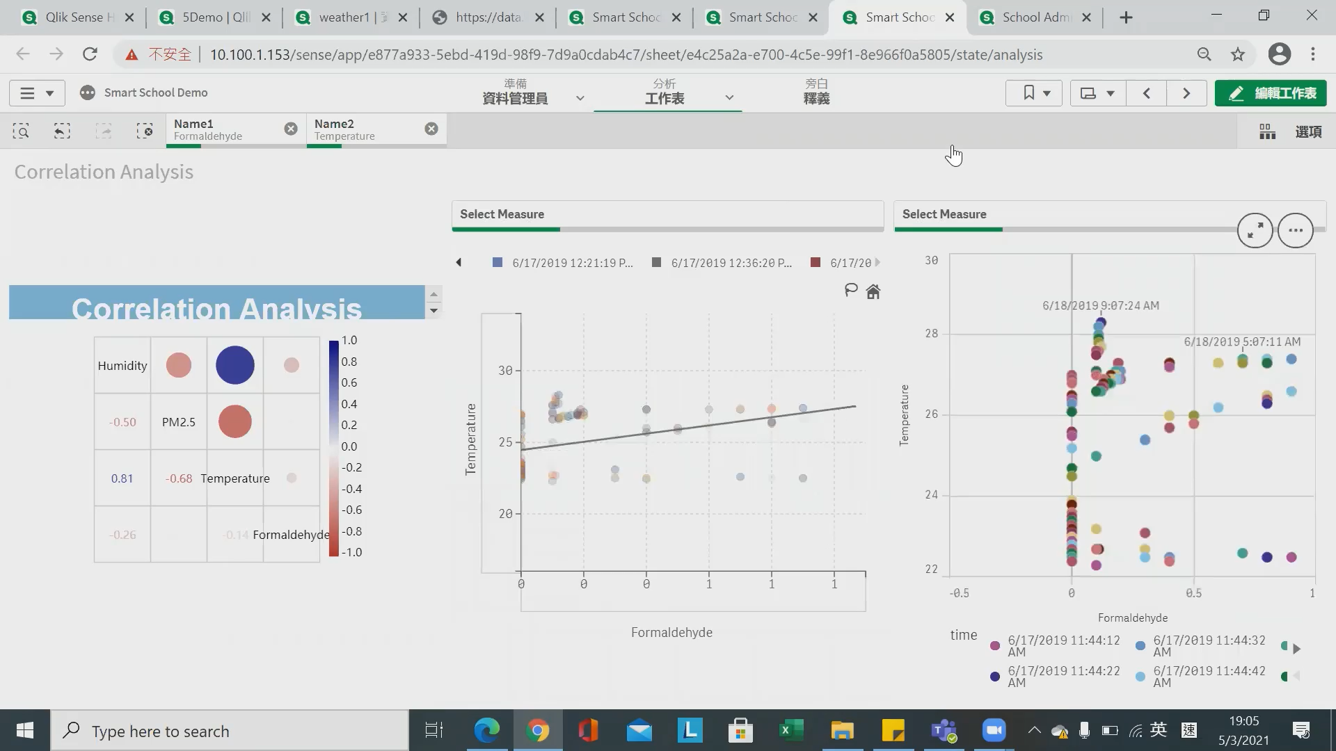The height and width of the screenshot is (751, 1336).
Task: Expand the 資料管理員 tab dropdown arrow
Action: click(x=580, y=98)
